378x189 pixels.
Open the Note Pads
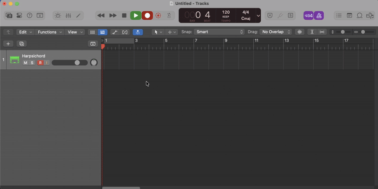tap(349, 16)
